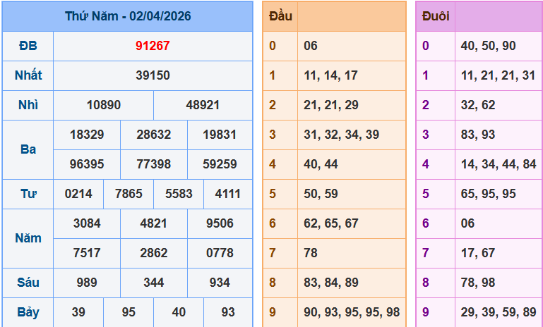
Task: Click the Nhì prize number 10890
Action: pyautogui.click(x=104, y=105)
